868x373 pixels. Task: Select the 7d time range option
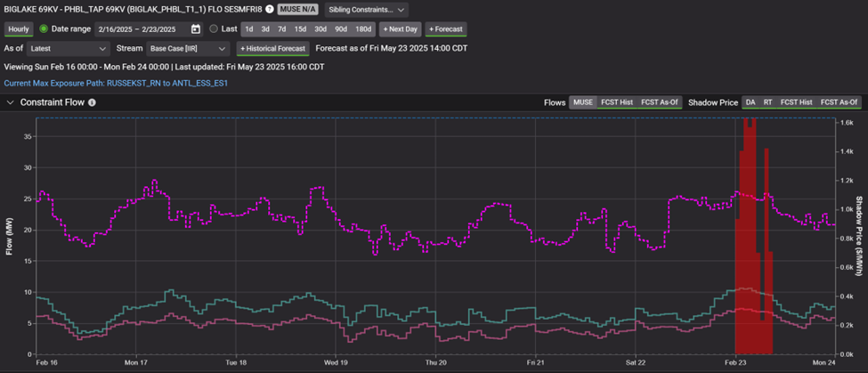point(281,29)
